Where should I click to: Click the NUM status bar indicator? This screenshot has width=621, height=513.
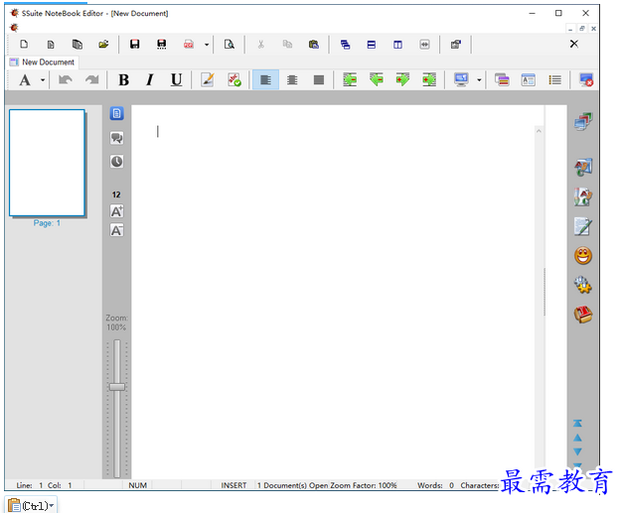click(x=137, y=485)
